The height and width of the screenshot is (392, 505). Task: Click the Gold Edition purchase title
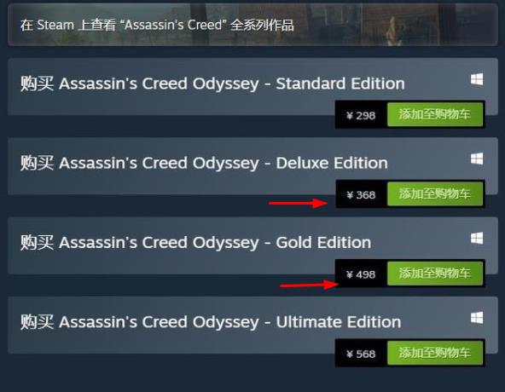tap(195, 243)
